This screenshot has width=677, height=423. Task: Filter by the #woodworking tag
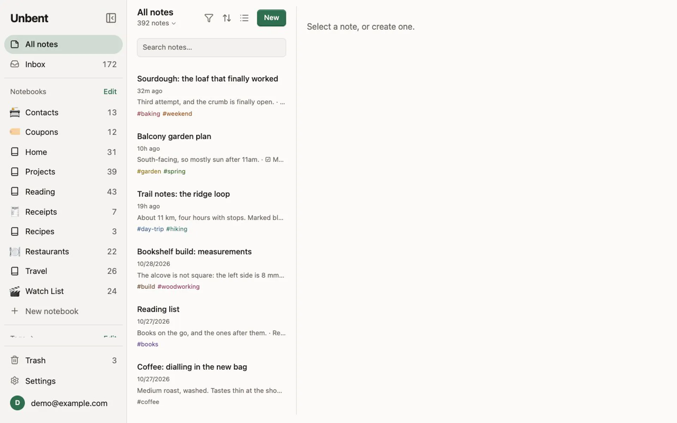(178, 287)
